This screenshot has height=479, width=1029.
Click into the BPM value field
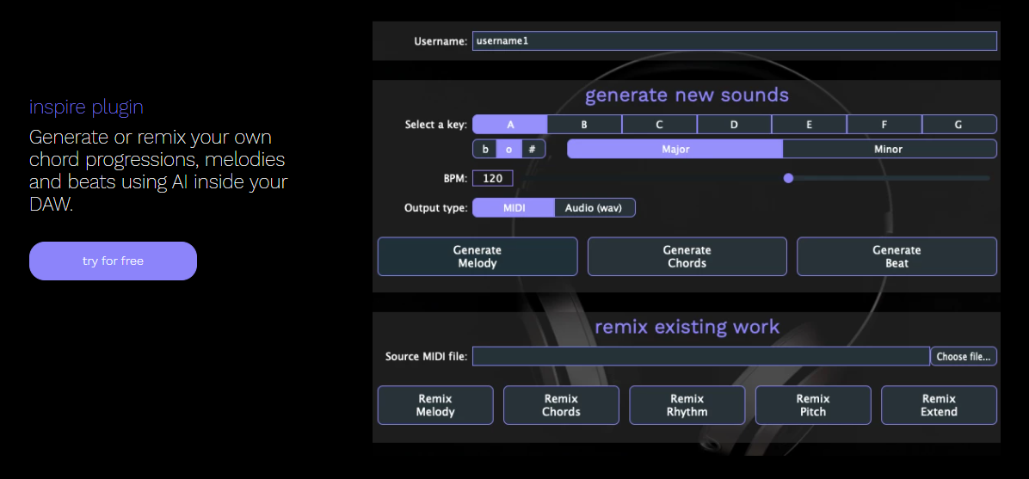tap(492, 178)
